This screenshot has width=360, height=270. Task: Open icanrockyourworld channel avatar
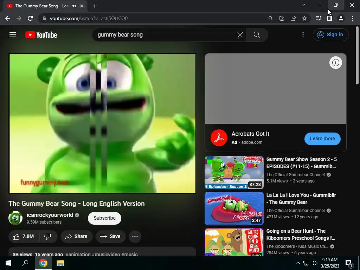pyautogui.click(x=15, y=218)
